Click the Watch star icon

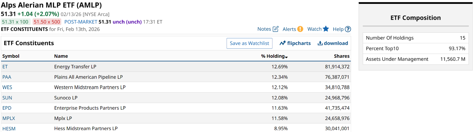[x=326, y=29]
